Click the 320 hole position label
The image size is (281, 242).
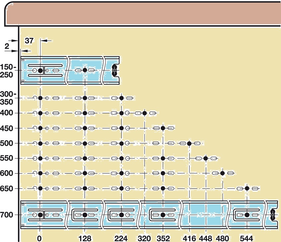pos(144,238)
